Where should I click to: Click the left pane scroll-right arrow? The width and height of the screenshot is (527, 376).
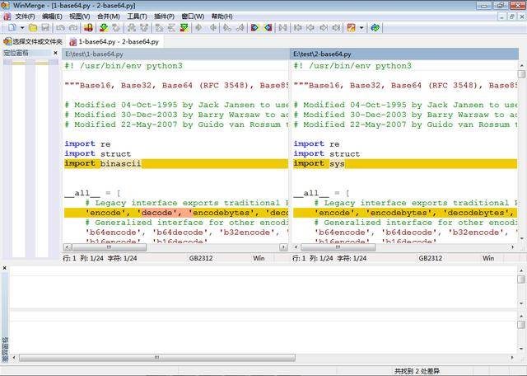click(283, 247)
